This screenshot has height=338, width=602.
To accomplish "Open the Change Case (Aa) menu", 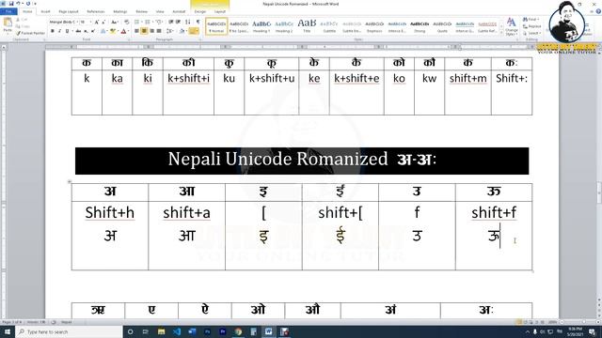I will click(x=115, y=22).
